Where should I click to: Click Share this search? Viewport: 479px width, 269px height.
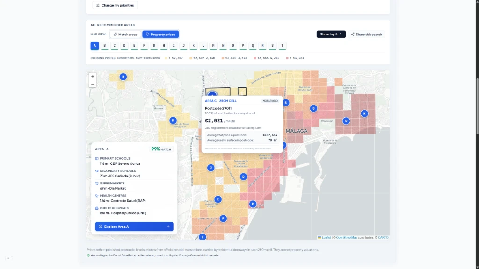[366, 35]
